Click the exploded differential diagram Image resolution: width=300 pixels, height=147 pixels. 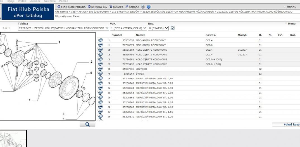(x=47, y=77)
